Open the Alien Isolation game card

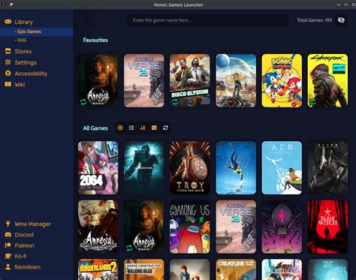pos(327,167)
